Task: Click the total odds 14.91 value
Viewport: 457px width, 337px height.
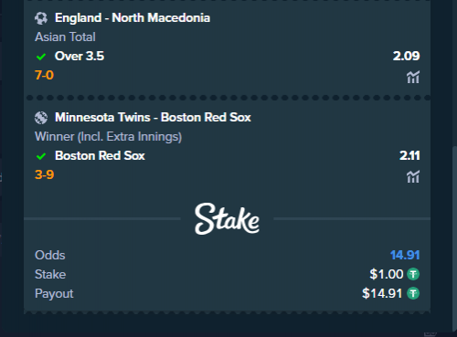Action: point(405,255)
